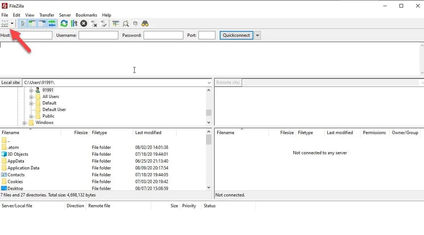
Task: Toggle transfer queue display
Action: click(x=52, y=23)
